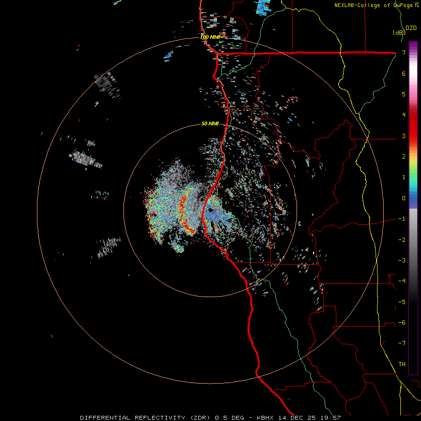Select the -7 label on color scale

click(x=402, y=343)
